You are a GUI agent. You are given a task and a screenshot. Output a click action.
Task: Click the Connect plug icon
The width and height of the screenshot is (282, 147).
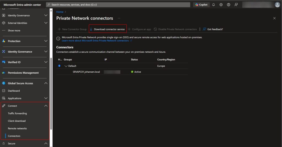click(4, 106)
